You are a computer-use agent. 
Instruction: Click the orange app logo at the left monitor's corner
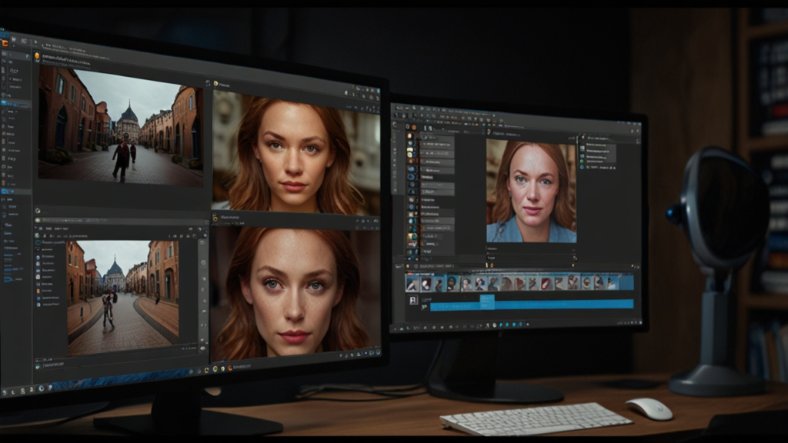click(5, 43)
